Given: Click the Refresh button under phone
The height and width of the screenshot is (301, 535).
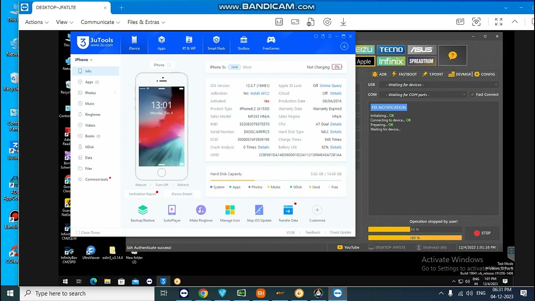Looking at the screenshot, I should (183, 185).
